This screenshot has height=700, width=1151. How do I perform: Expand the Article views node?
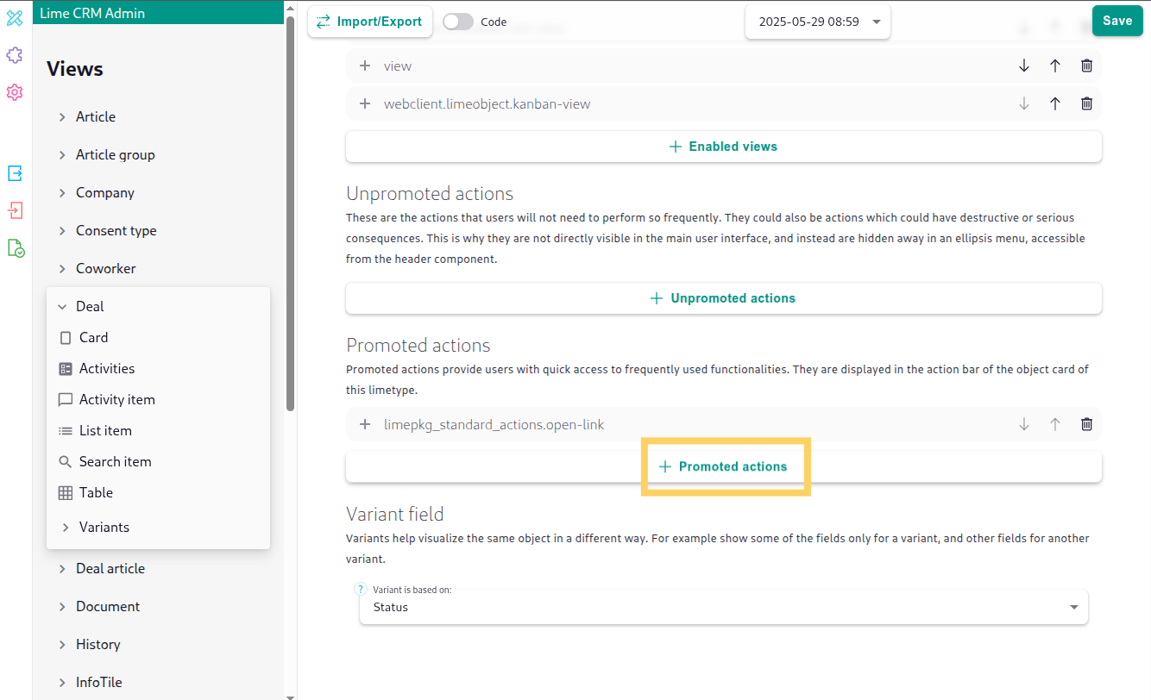coord(62,116)
